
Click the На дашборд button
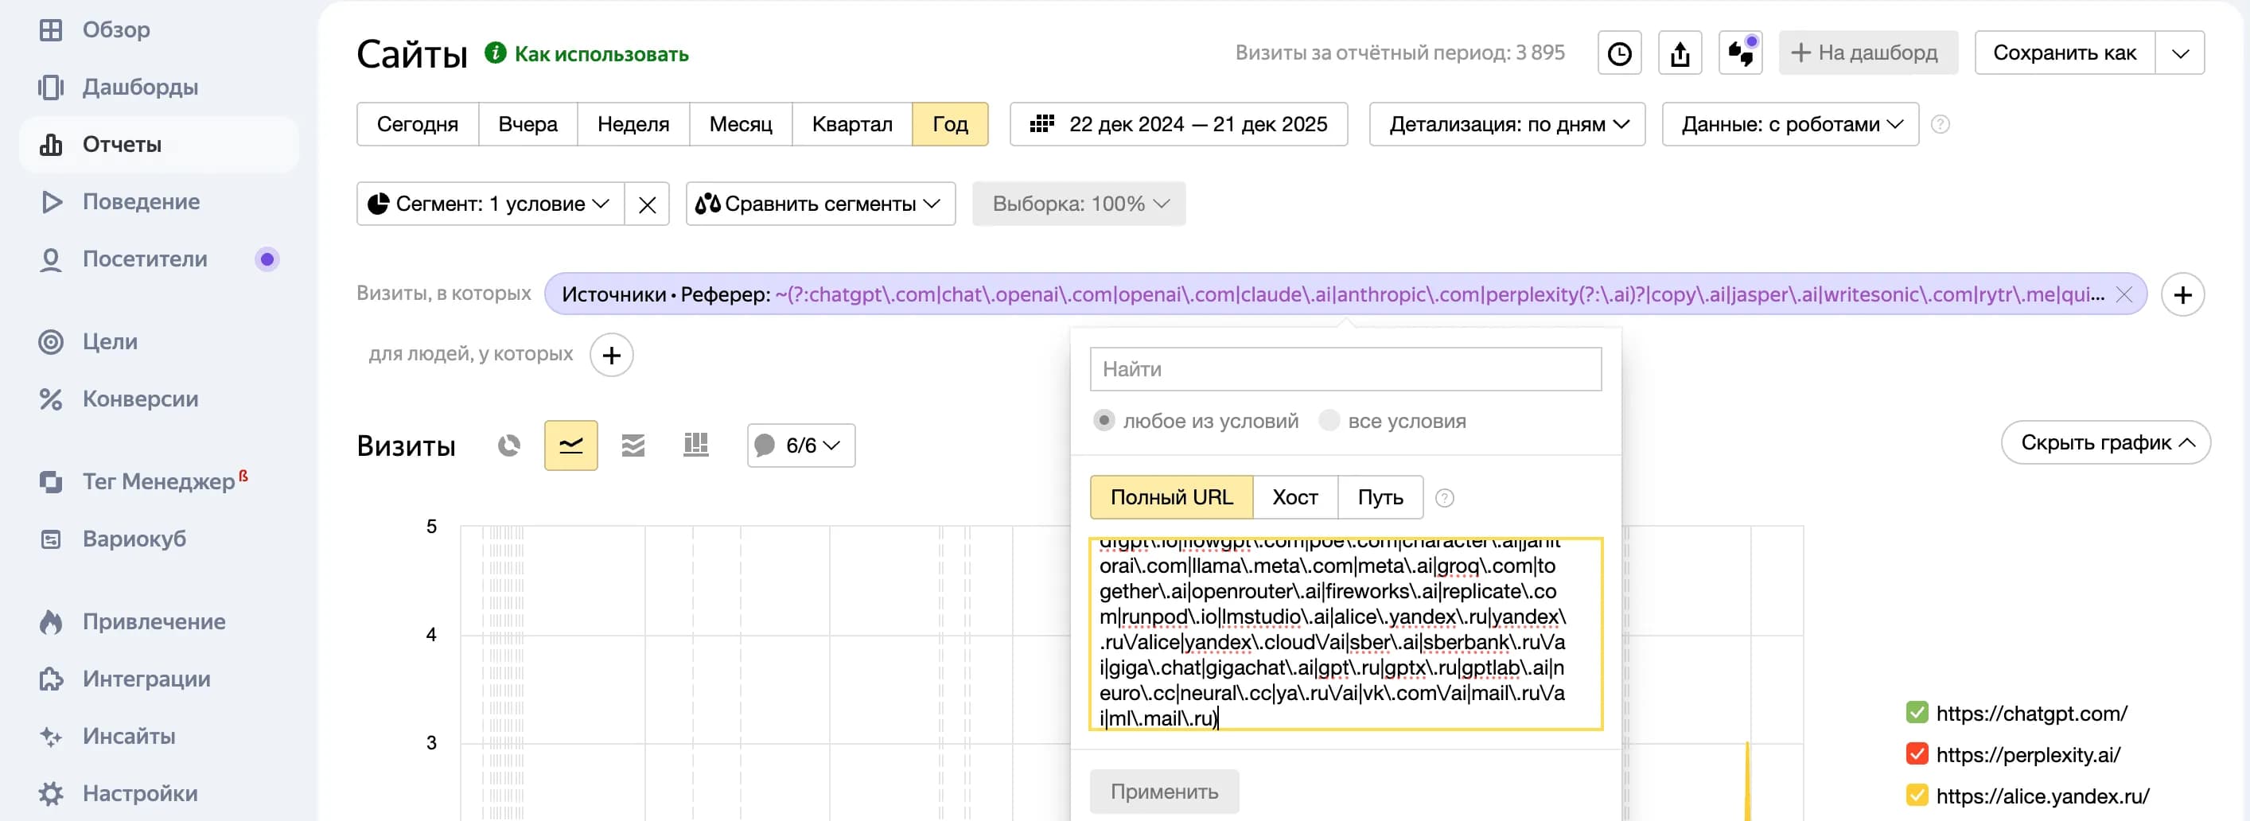point(1867,53)
